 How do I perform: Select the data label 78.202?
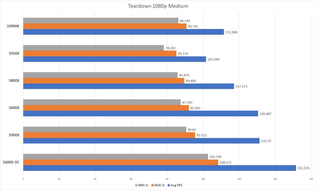coord(170,48)
